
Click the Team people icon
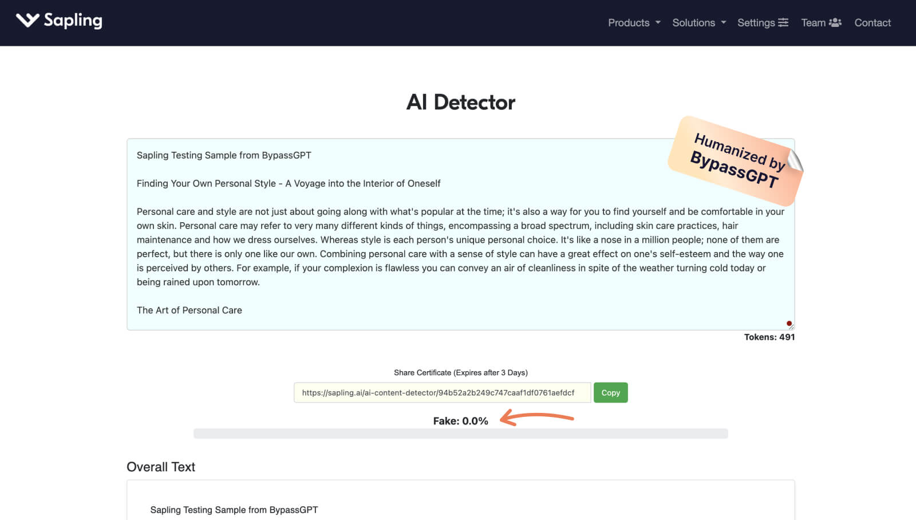pyautogui.click(x=835, y=22)
